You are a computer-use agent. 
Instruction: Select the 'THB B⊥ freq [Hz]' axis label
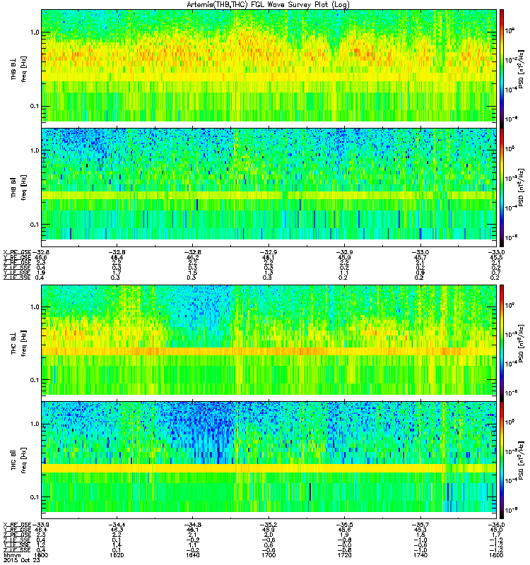tap(19, 69)
